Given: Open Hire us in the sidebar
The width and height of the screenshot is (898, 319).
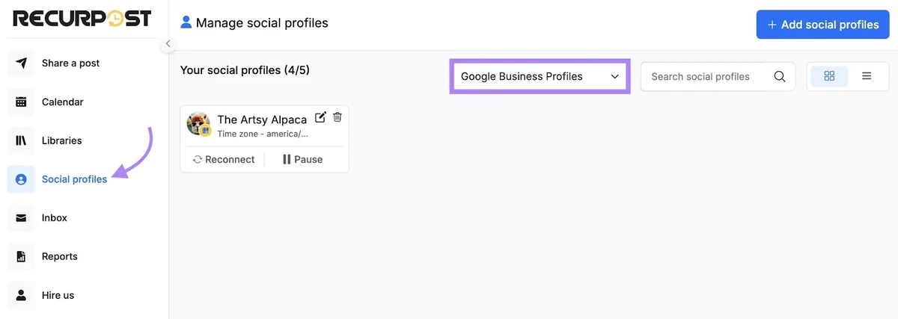Looking at the screenshot, I should 58,295.
